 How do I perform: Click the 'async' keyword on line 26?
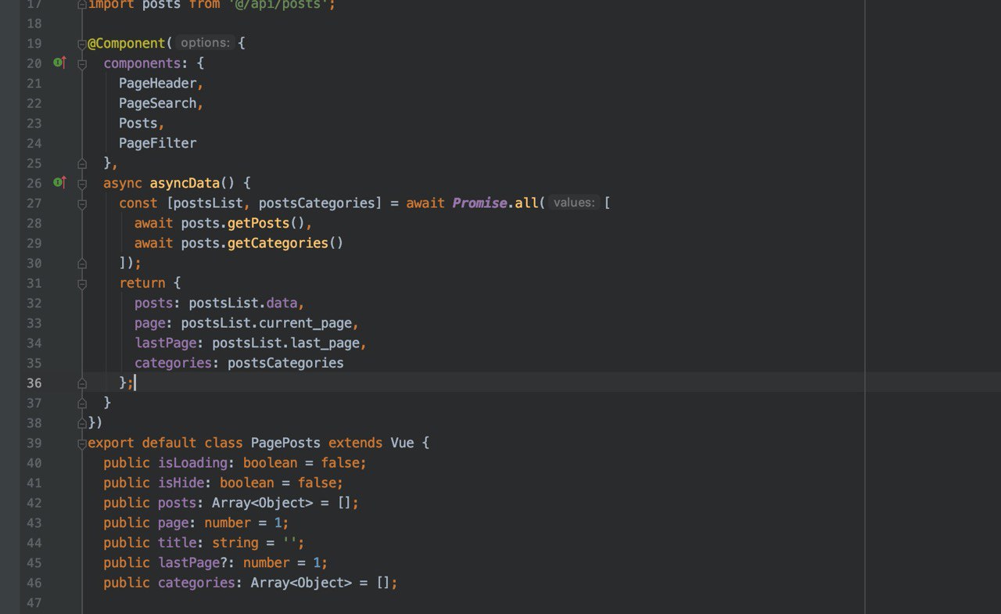tap(123, 183)
